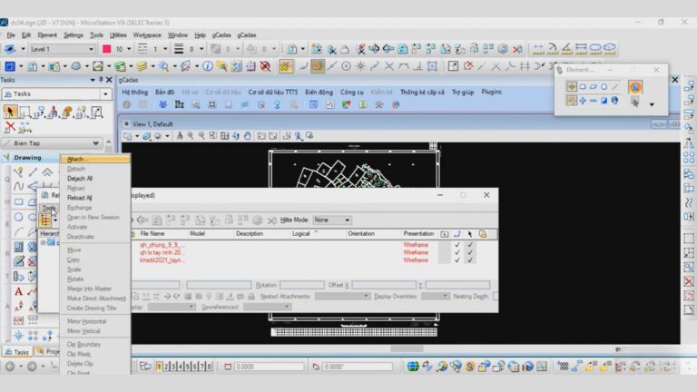
Task: Choose Attach in the References Tools menu
Action: [x=94, y=159]
